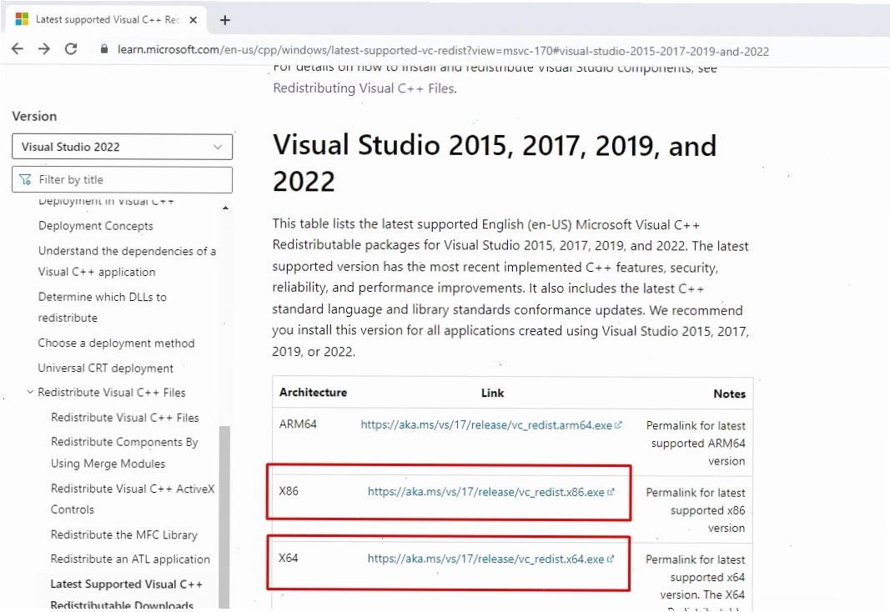Open Determine which DLLs to redistribute

pyautogui.click(x=102, y=308)
